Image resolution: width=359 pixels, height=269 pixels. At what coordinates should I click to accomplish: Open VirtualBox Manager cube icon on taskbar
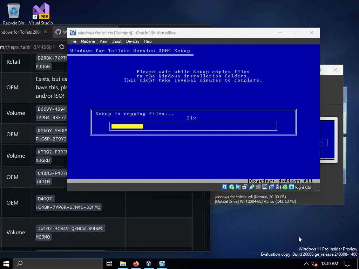[149, 264]
